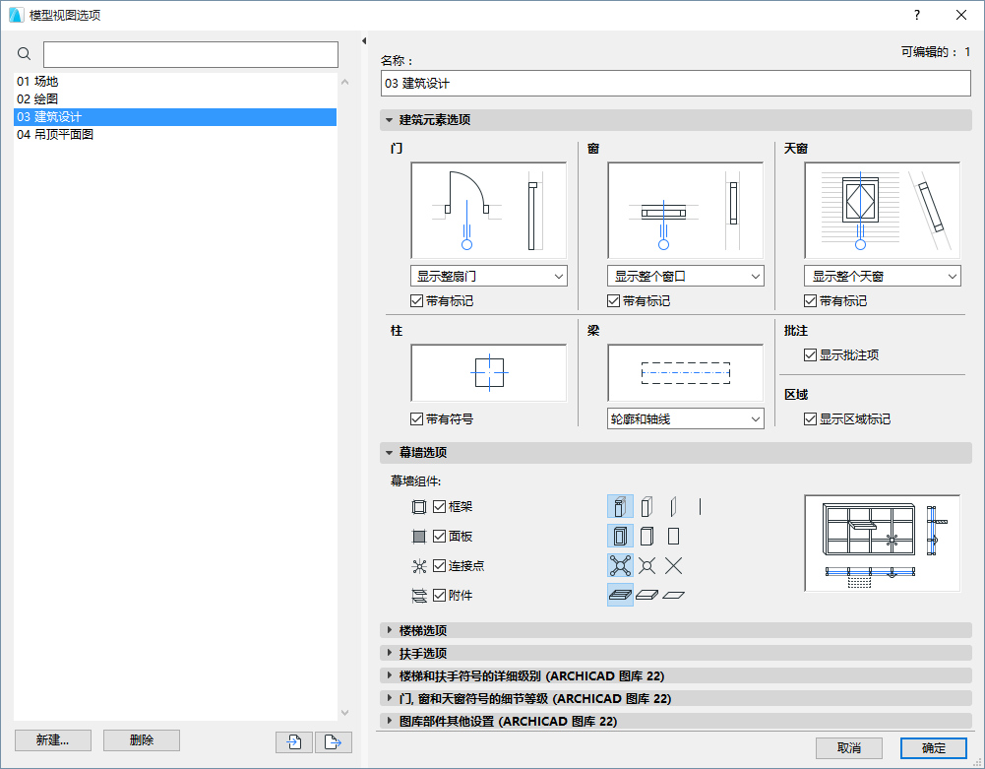Select the plain X junction display icon
The width and height of the screenshot is (985, 769).
[x=675, y=565]
